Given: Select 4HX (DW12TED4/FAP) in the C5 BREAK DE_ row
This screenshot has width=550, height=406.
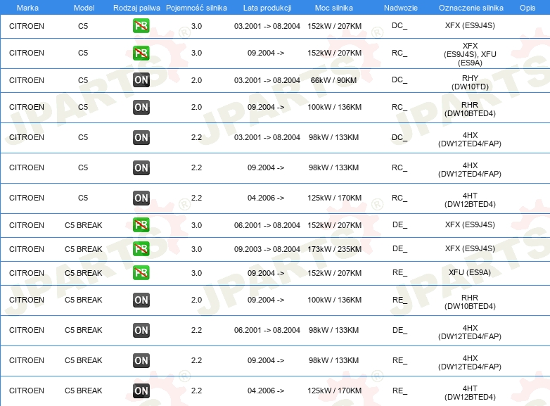Looking at the screenshot, I should click(470, 332).
